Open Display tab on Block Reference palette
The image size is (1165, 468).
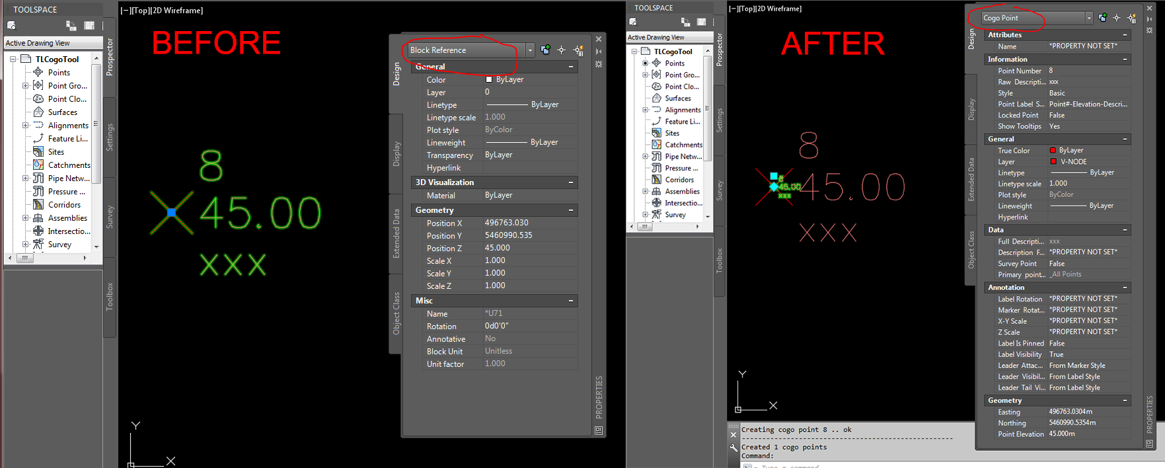click(x=396, y=153)
